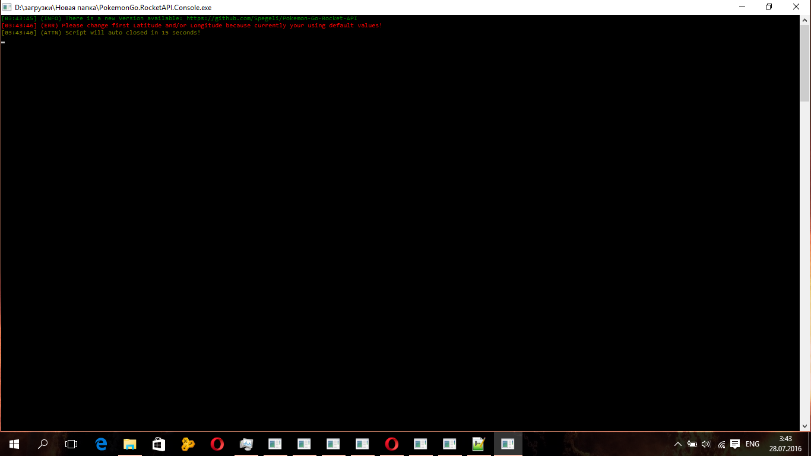
Task: Open File Explorer from taskbar
Action: tap(129, 444)
